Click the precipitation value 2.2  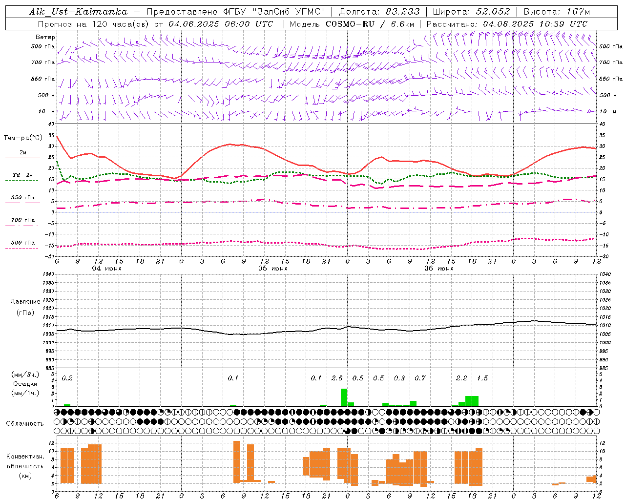(461, 378)
